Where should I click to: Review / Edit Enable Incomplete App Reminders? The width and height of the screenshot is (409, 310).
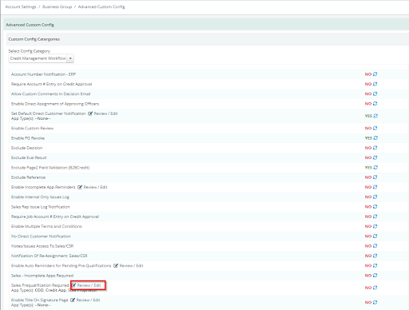[x=93, y=187]
